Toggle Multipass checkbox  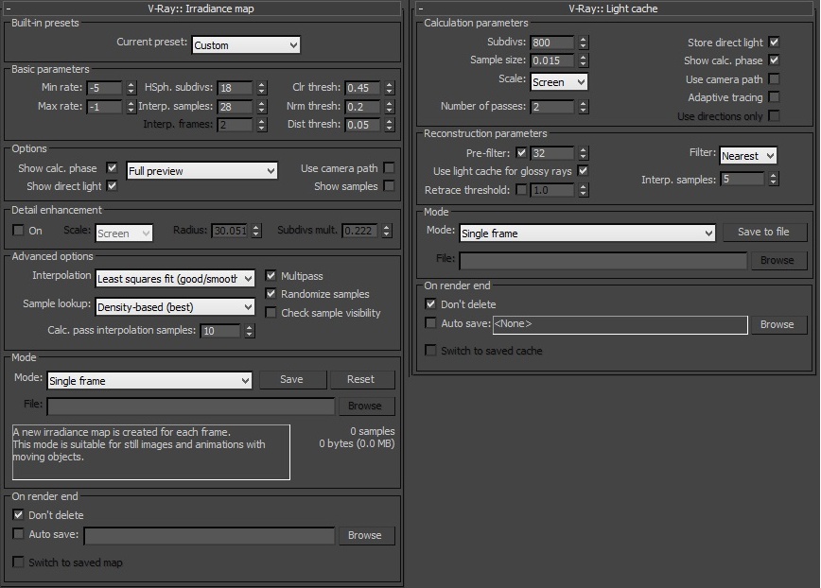pos(271,275)
